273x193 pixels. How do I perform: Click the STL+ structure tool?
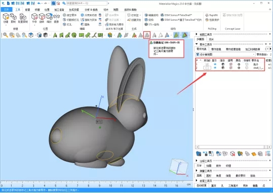(151, 24)
